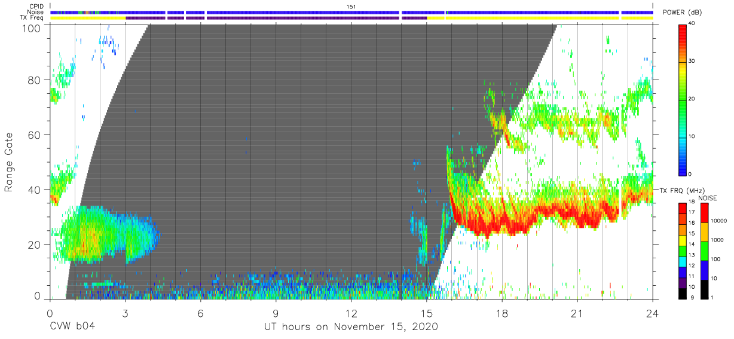Click the 3 hour tick label
734x339 pixels.
(125, 313)
